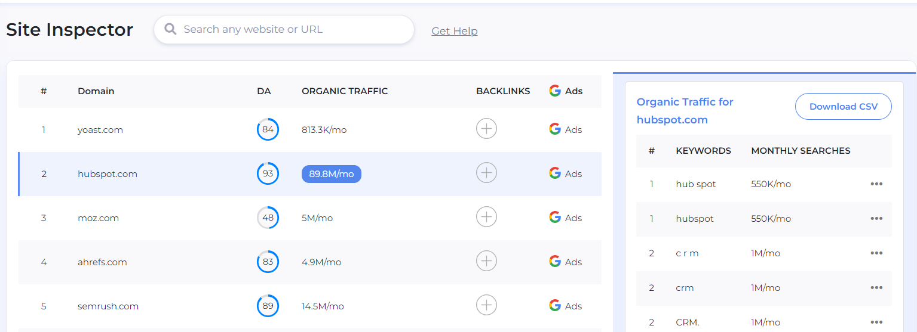Select the 89.8M/mo organic traffic badge

click(331, 174)
